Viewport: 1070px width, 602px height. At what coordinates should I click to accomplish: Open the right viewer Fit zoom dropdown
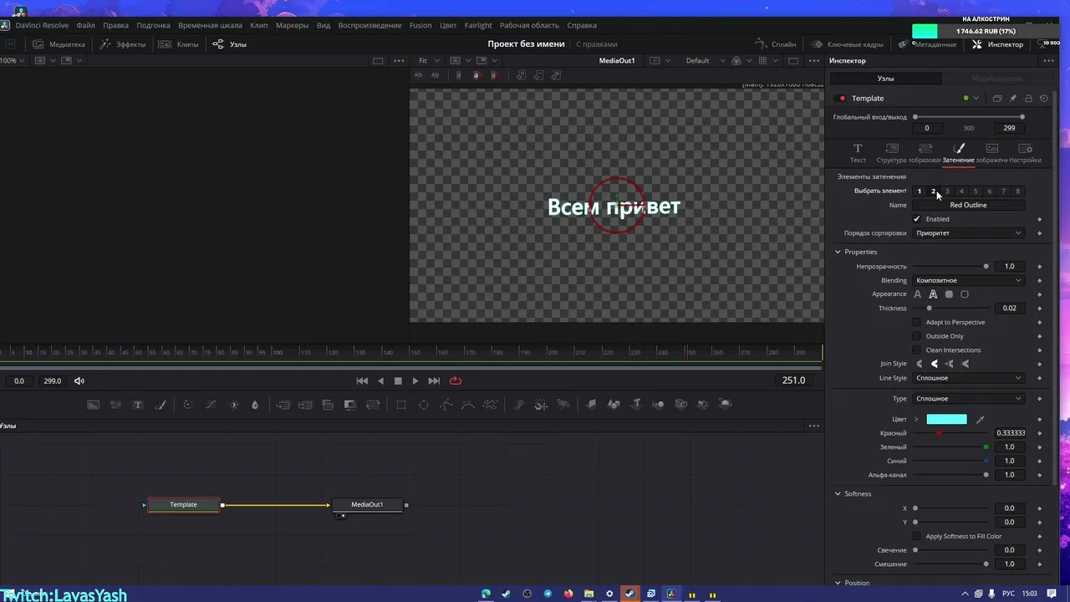tap(429, 60)
